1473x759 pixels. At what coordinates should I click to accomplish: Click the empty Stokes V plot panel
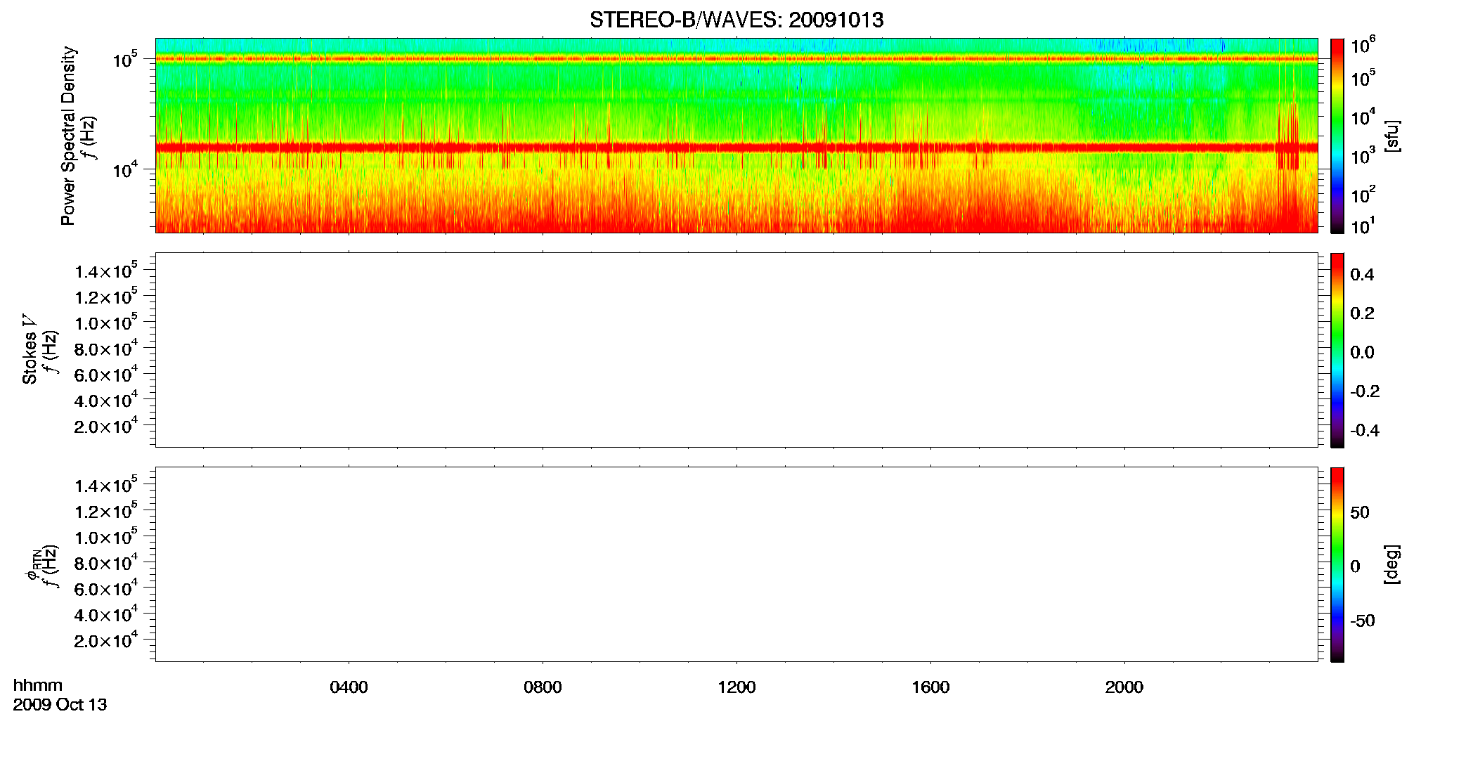point(736,350)
